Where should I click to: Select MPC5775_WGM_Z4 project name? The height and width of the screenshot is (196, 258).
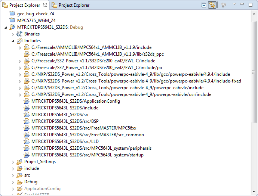pyautogui.click(x=36, y=21)
